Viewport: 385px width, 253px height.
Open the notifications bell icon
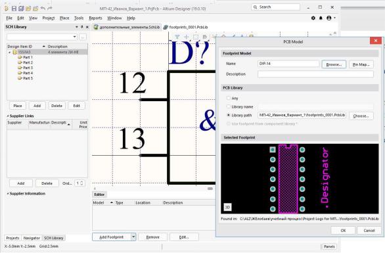coord(321,18)
